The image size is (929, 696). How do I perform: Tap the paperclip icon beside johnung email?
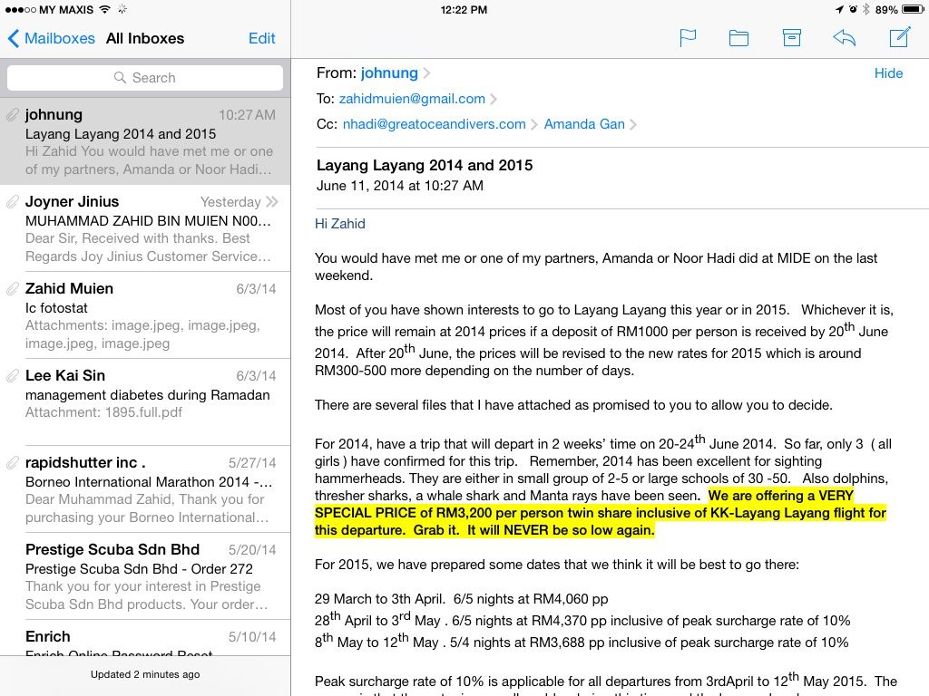pyautogui.click(x=13, y=115)
